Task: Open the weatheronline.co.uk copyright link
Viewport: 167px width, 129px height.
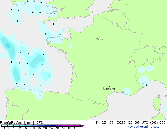Action: coord(145,127)
